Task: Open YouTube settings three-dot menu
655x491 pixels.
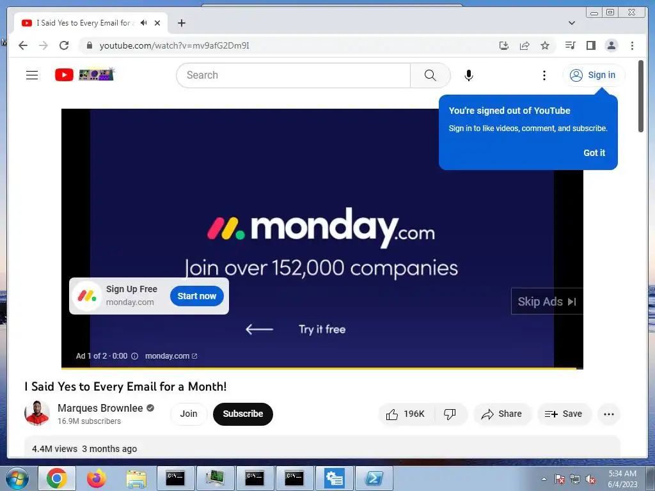Action: 544,75
